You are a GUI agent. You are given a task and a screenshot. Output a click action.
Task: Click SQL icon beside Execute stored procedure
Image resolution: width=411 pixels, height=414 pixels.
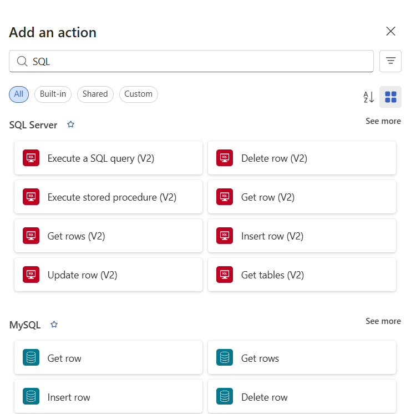coord(31,197)
